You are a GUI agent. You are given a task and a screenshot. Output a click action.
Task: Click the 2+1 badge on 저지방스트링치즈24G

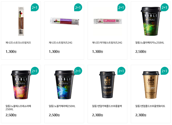click(121, 7)
